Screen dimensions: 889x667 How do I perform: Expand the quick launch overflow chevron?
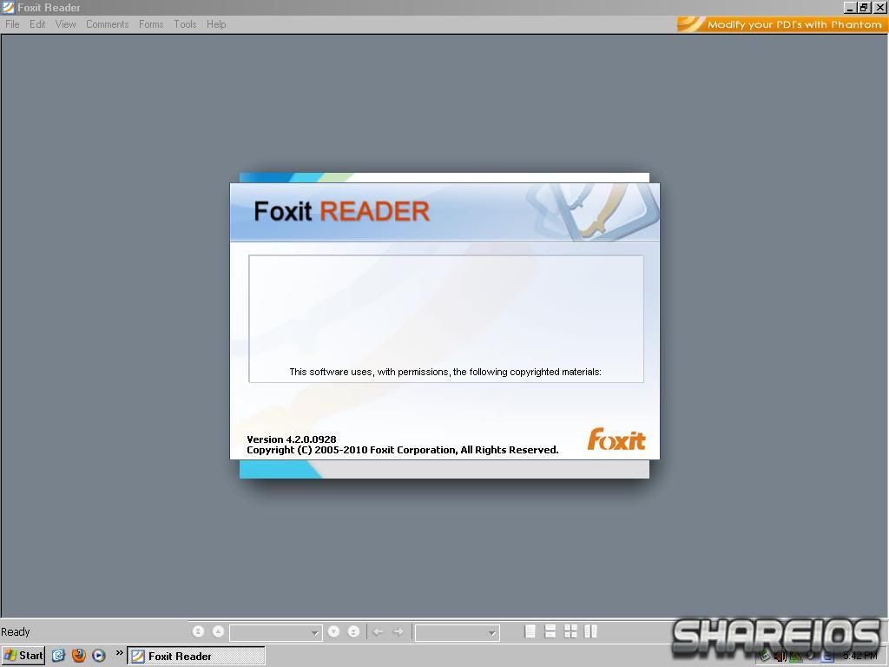[119, 653]
